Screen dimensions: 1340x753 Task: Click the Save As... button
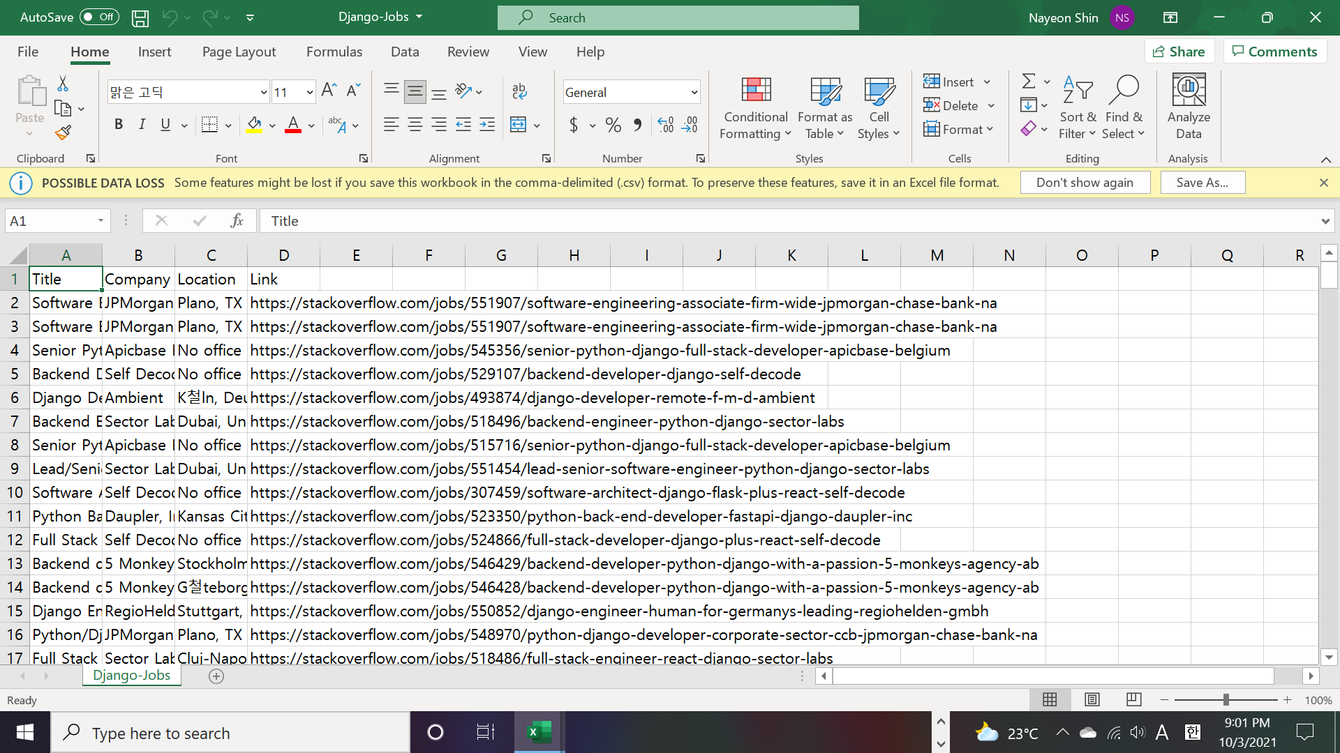click(x=1202, y=183)
